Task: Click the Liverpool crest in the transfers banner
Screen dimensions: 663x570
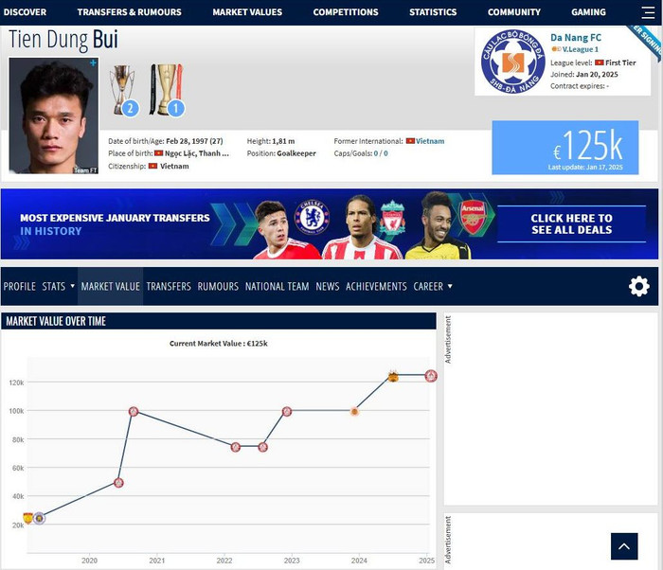Action: pos(393,218)
